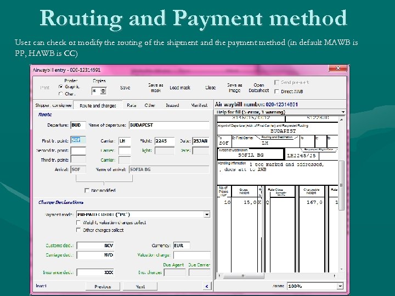Click the preview vertical scrollbar
Viewport: 395px width, 296px height.
coord(341,185)
